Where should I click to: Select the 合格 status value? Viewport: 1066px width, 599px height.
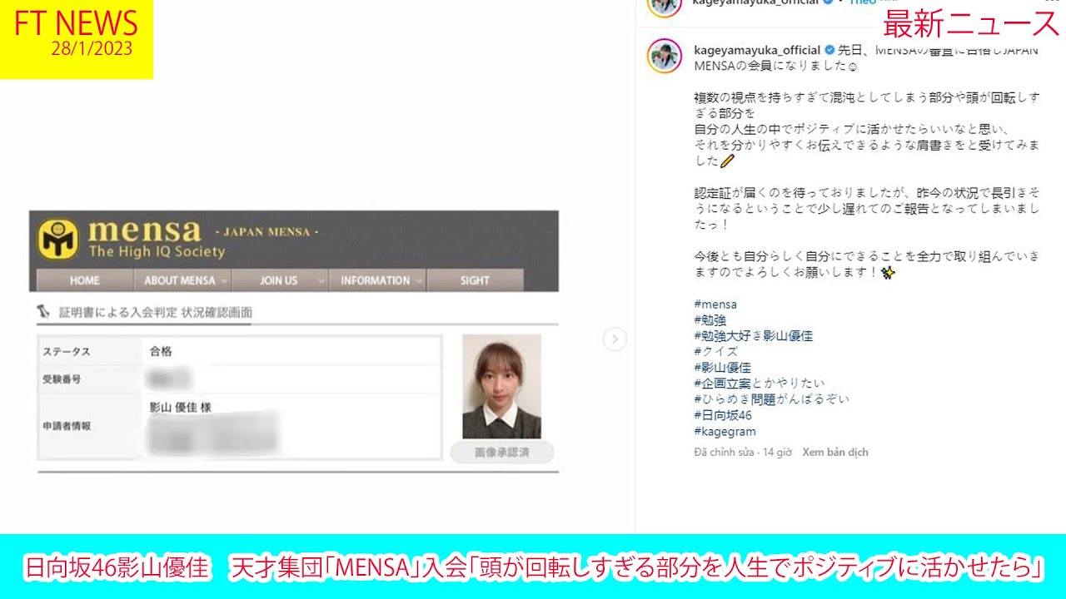point(161,352)
